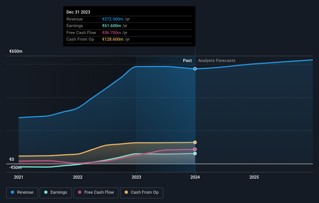
Task: Select the 2023 x-axis label
Action: pos(136,177)
